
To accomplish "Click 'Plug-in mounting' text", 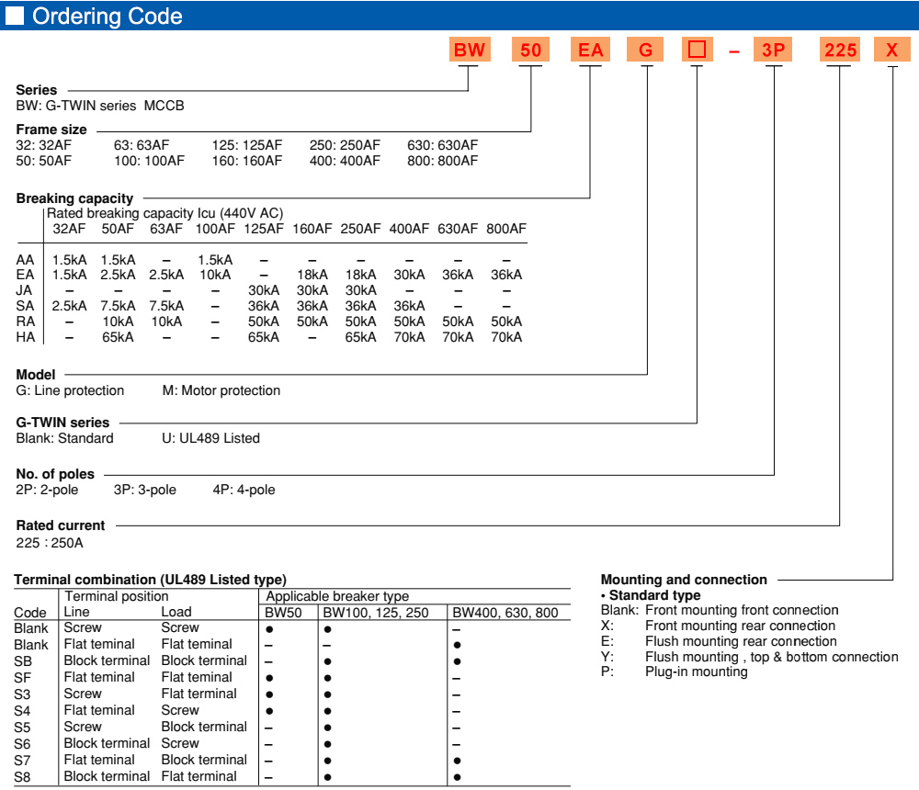I will click(x=697, y=671).
